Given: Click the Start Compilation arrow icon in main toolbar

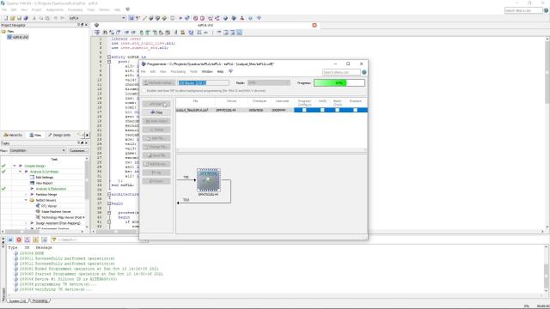Looking at the screenshot, I should click(180, 18).
